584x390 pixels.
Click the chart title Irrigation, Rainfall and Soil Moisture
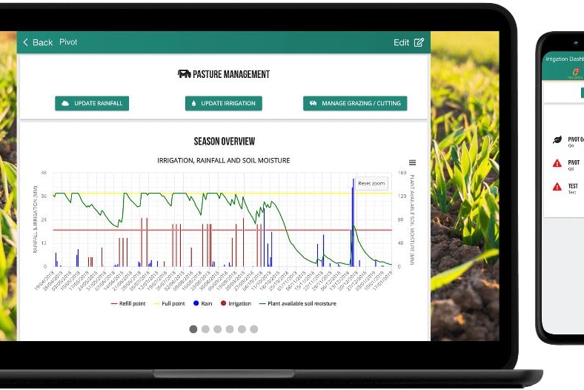(x=224, y=161)
